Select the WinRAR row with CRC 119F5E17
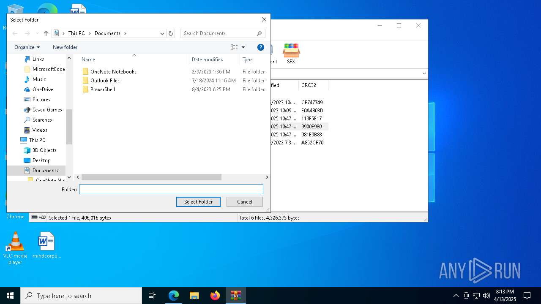This screenshot has height=304, width=541. click(x=299, y=119)
